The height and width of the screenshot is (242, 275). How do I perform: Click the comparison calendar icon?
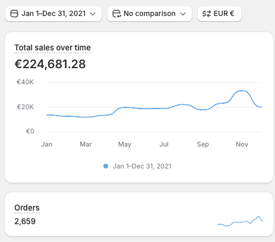coord(116,14)
